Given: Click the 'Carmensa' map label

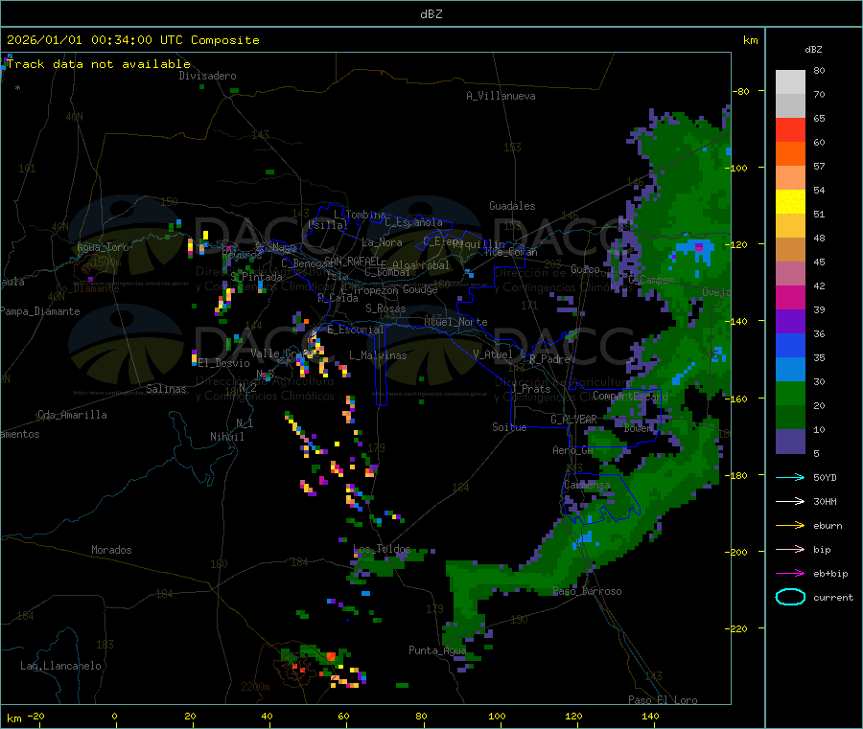Looking at the screenshot, I should pos(587,485).
